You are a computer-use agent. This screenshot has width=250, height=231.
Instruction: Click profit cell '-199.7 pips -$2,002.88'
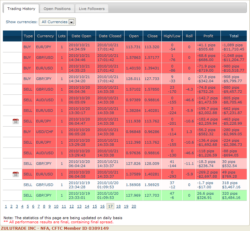point(208,111)
